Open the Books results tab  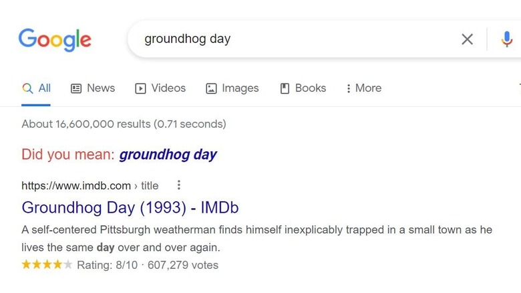(311, 88)
